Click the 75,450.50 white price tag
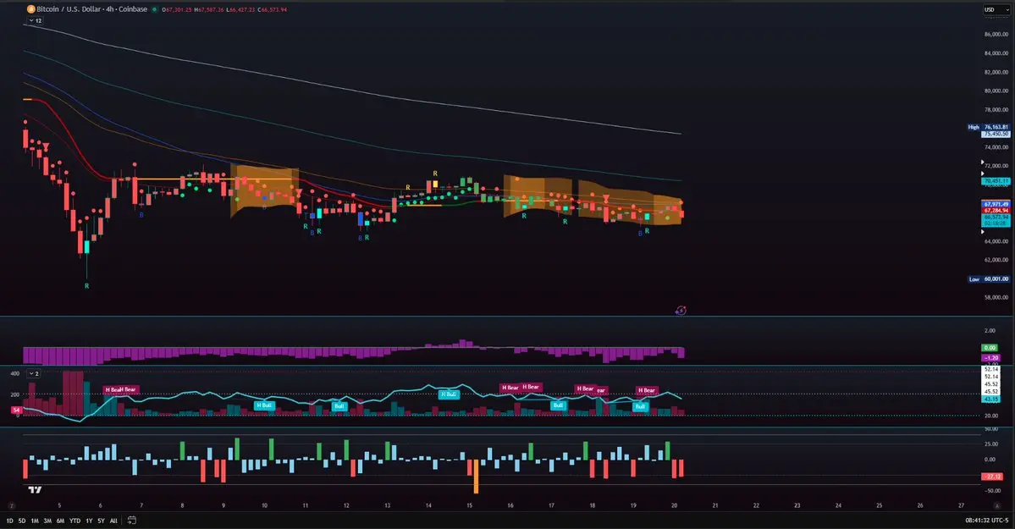Screen dimensions: 1015x529 click(996, 134)
